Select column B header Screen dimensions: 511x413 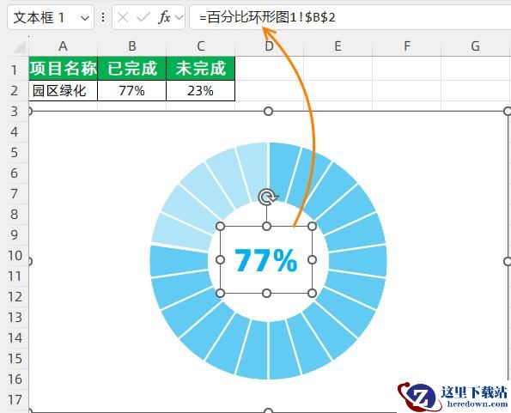(132, 46)
